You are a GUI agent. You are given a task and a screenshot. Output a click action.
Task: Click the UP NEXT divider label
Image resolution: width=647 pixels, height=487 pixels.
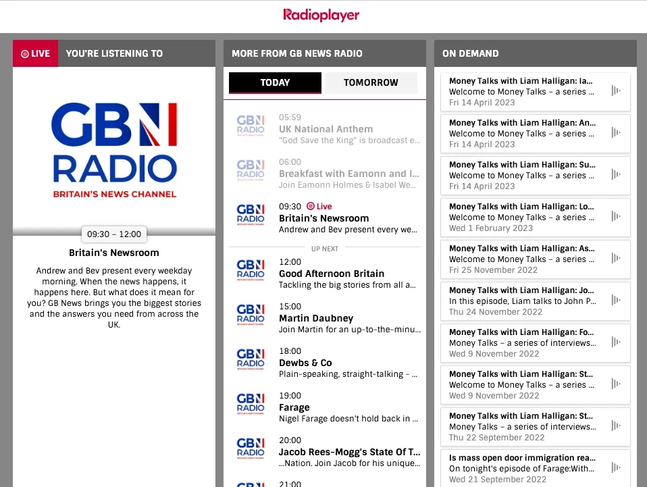coord(325,249)
